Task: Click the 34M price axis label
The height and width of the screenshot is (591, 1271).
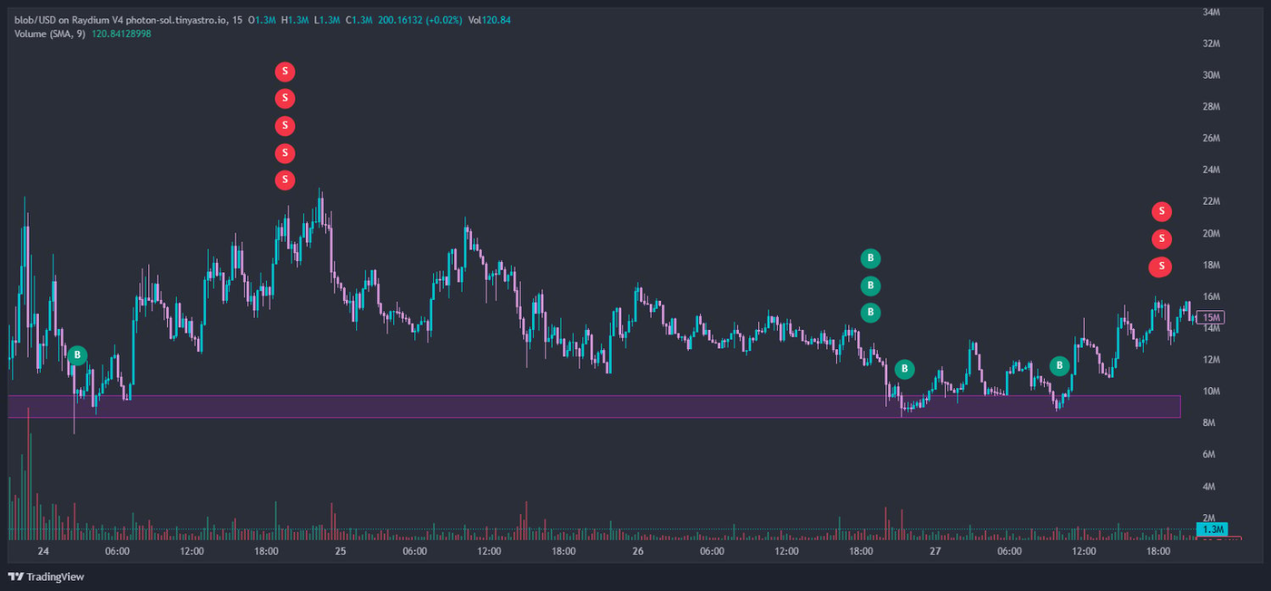Action: click(x=1210, y=12)
